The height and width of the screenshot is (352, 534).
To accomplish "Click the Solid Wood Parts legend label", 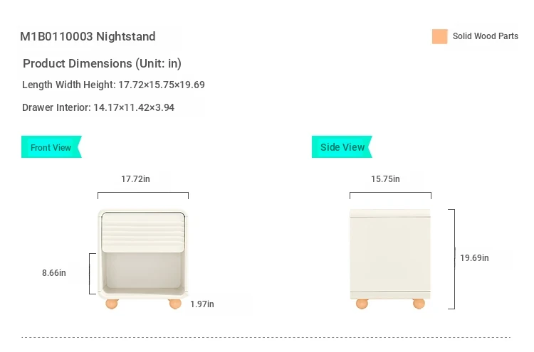I will tap(486, 36).
